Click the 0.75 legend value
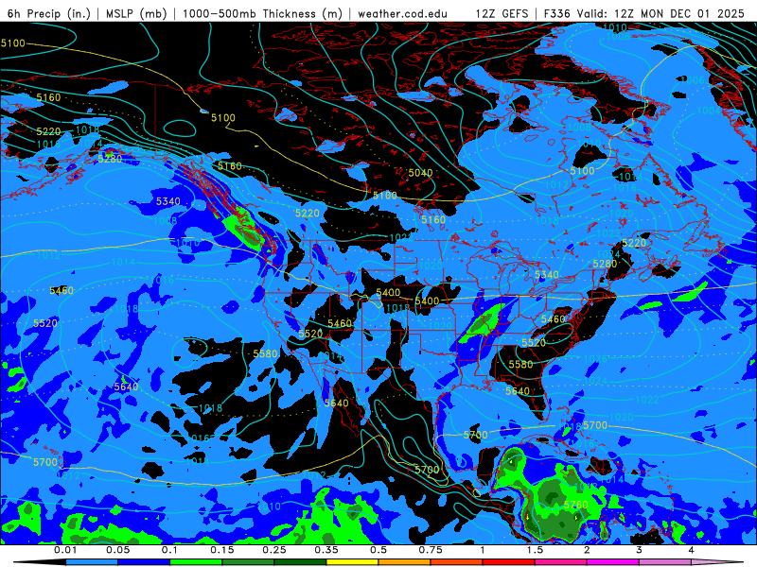The width and height of the screenshot is (757, 567). tap(431, 550)
